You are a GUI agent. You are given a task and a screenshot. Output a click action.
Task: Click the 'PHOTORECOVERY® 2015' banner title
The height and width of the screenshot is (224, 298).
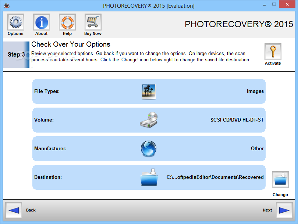(x=239, y=24)
